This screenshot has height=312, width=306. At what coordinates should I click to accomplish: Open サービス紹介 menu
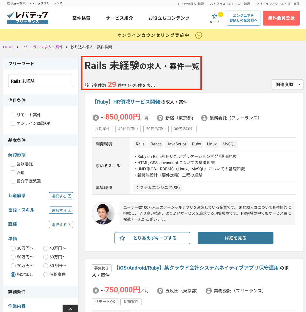119,18
